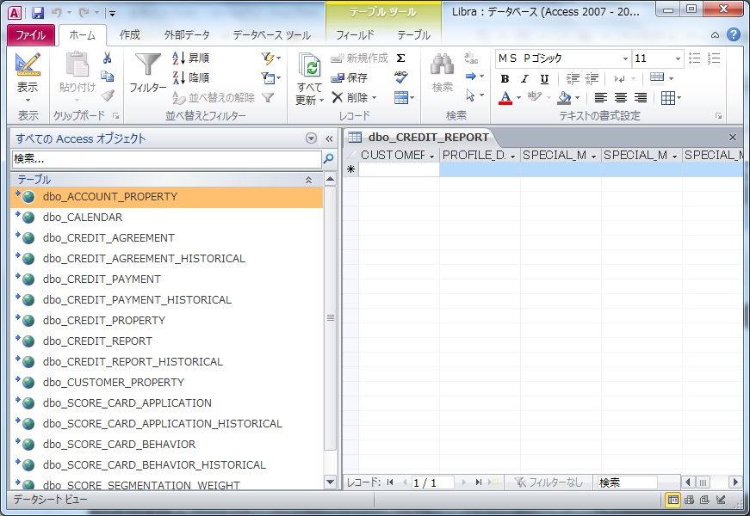Switch to the 外部データ tab
Viewport: 750px width, 516px height.
[x=187, y=35]
